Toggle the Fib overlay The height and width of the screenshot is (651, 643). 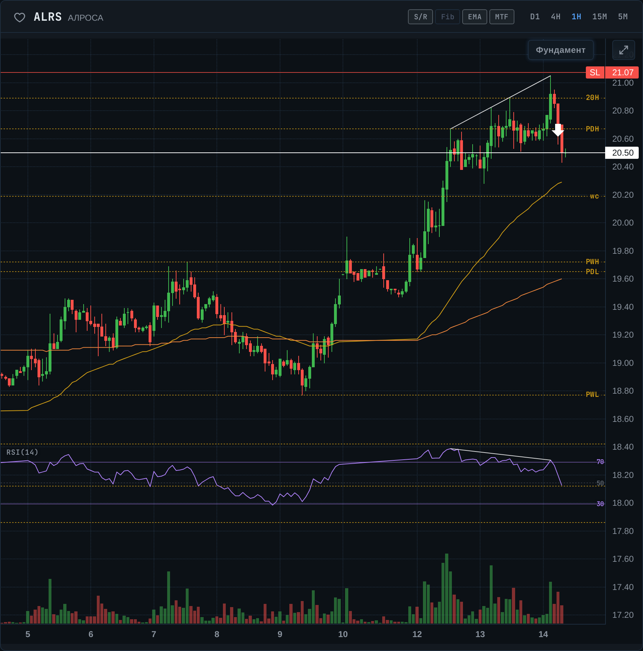[448, 17]
